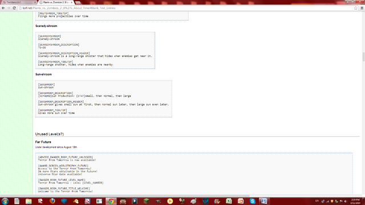Image resolution: width=365 pixels, height=205 pixels.
Task: Go back to the previous page
Action: [3, 8]
